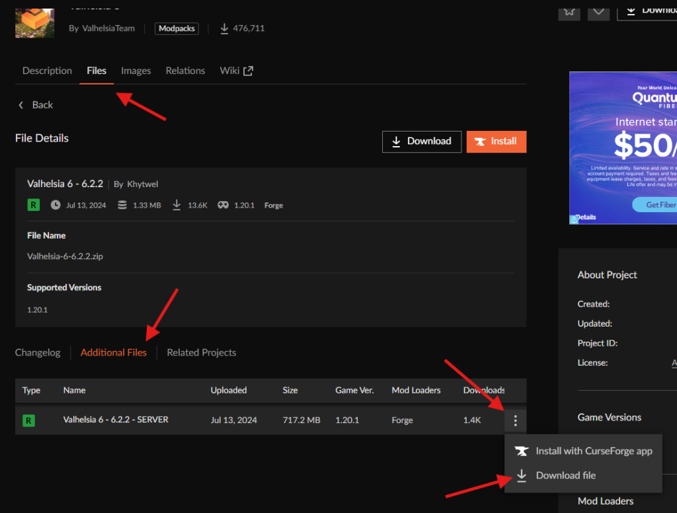
Task: Click the Get Fiber ad button
Action: pyautogui.click(x=655, y=205)
